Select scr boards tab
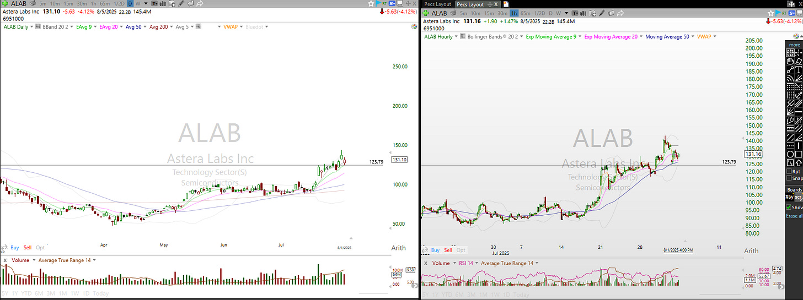 coord(799,197)
